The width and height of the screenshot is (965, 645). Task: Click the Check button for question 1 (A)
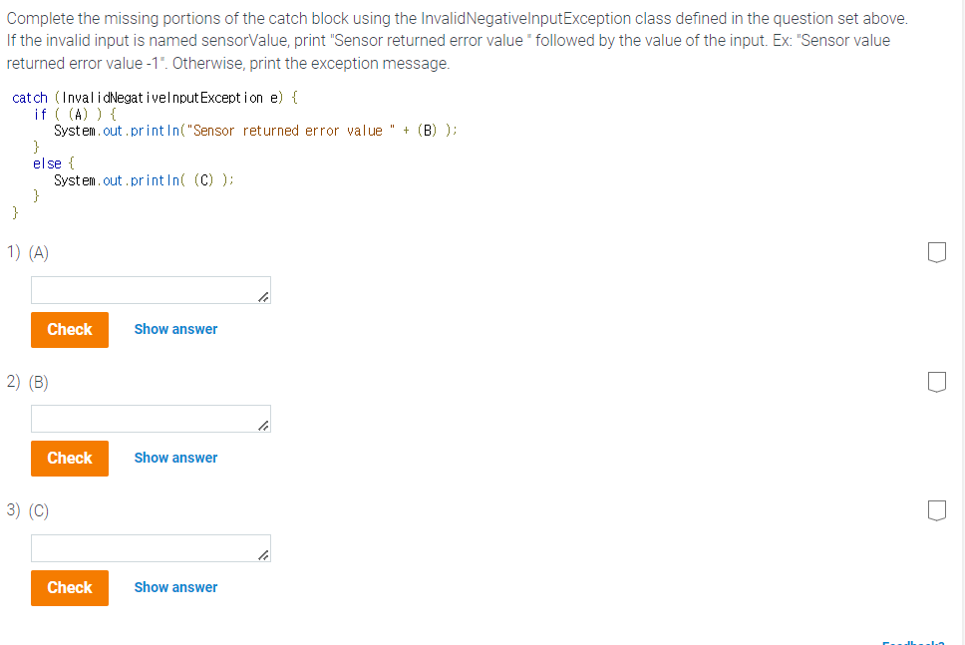pyautogui.click(x=69, y=329)
